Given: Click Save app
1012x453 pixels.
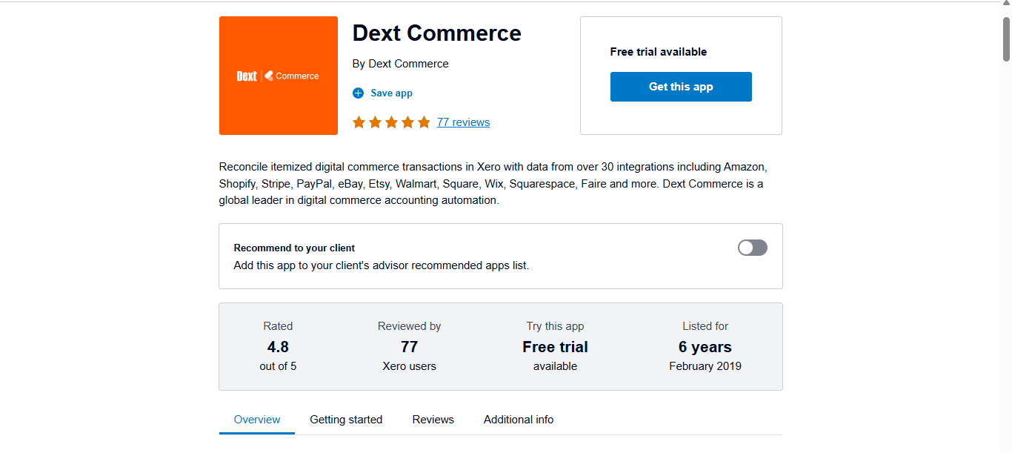Looking at the screenshot, I should tap(391, 93).
